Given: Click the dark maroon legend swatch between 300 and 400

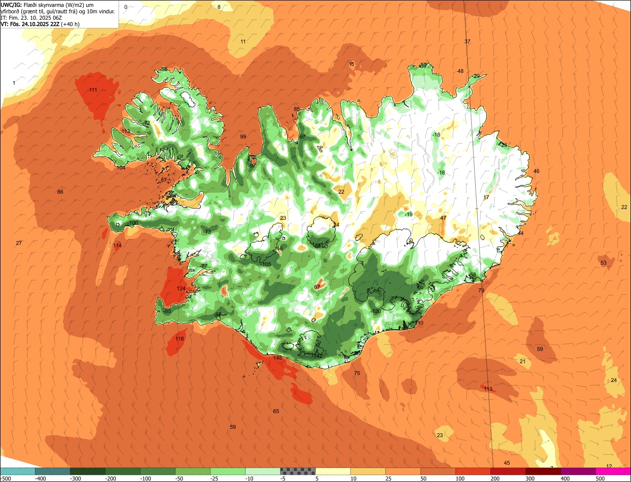Looking at the screenshot, I should coord(543,471).
